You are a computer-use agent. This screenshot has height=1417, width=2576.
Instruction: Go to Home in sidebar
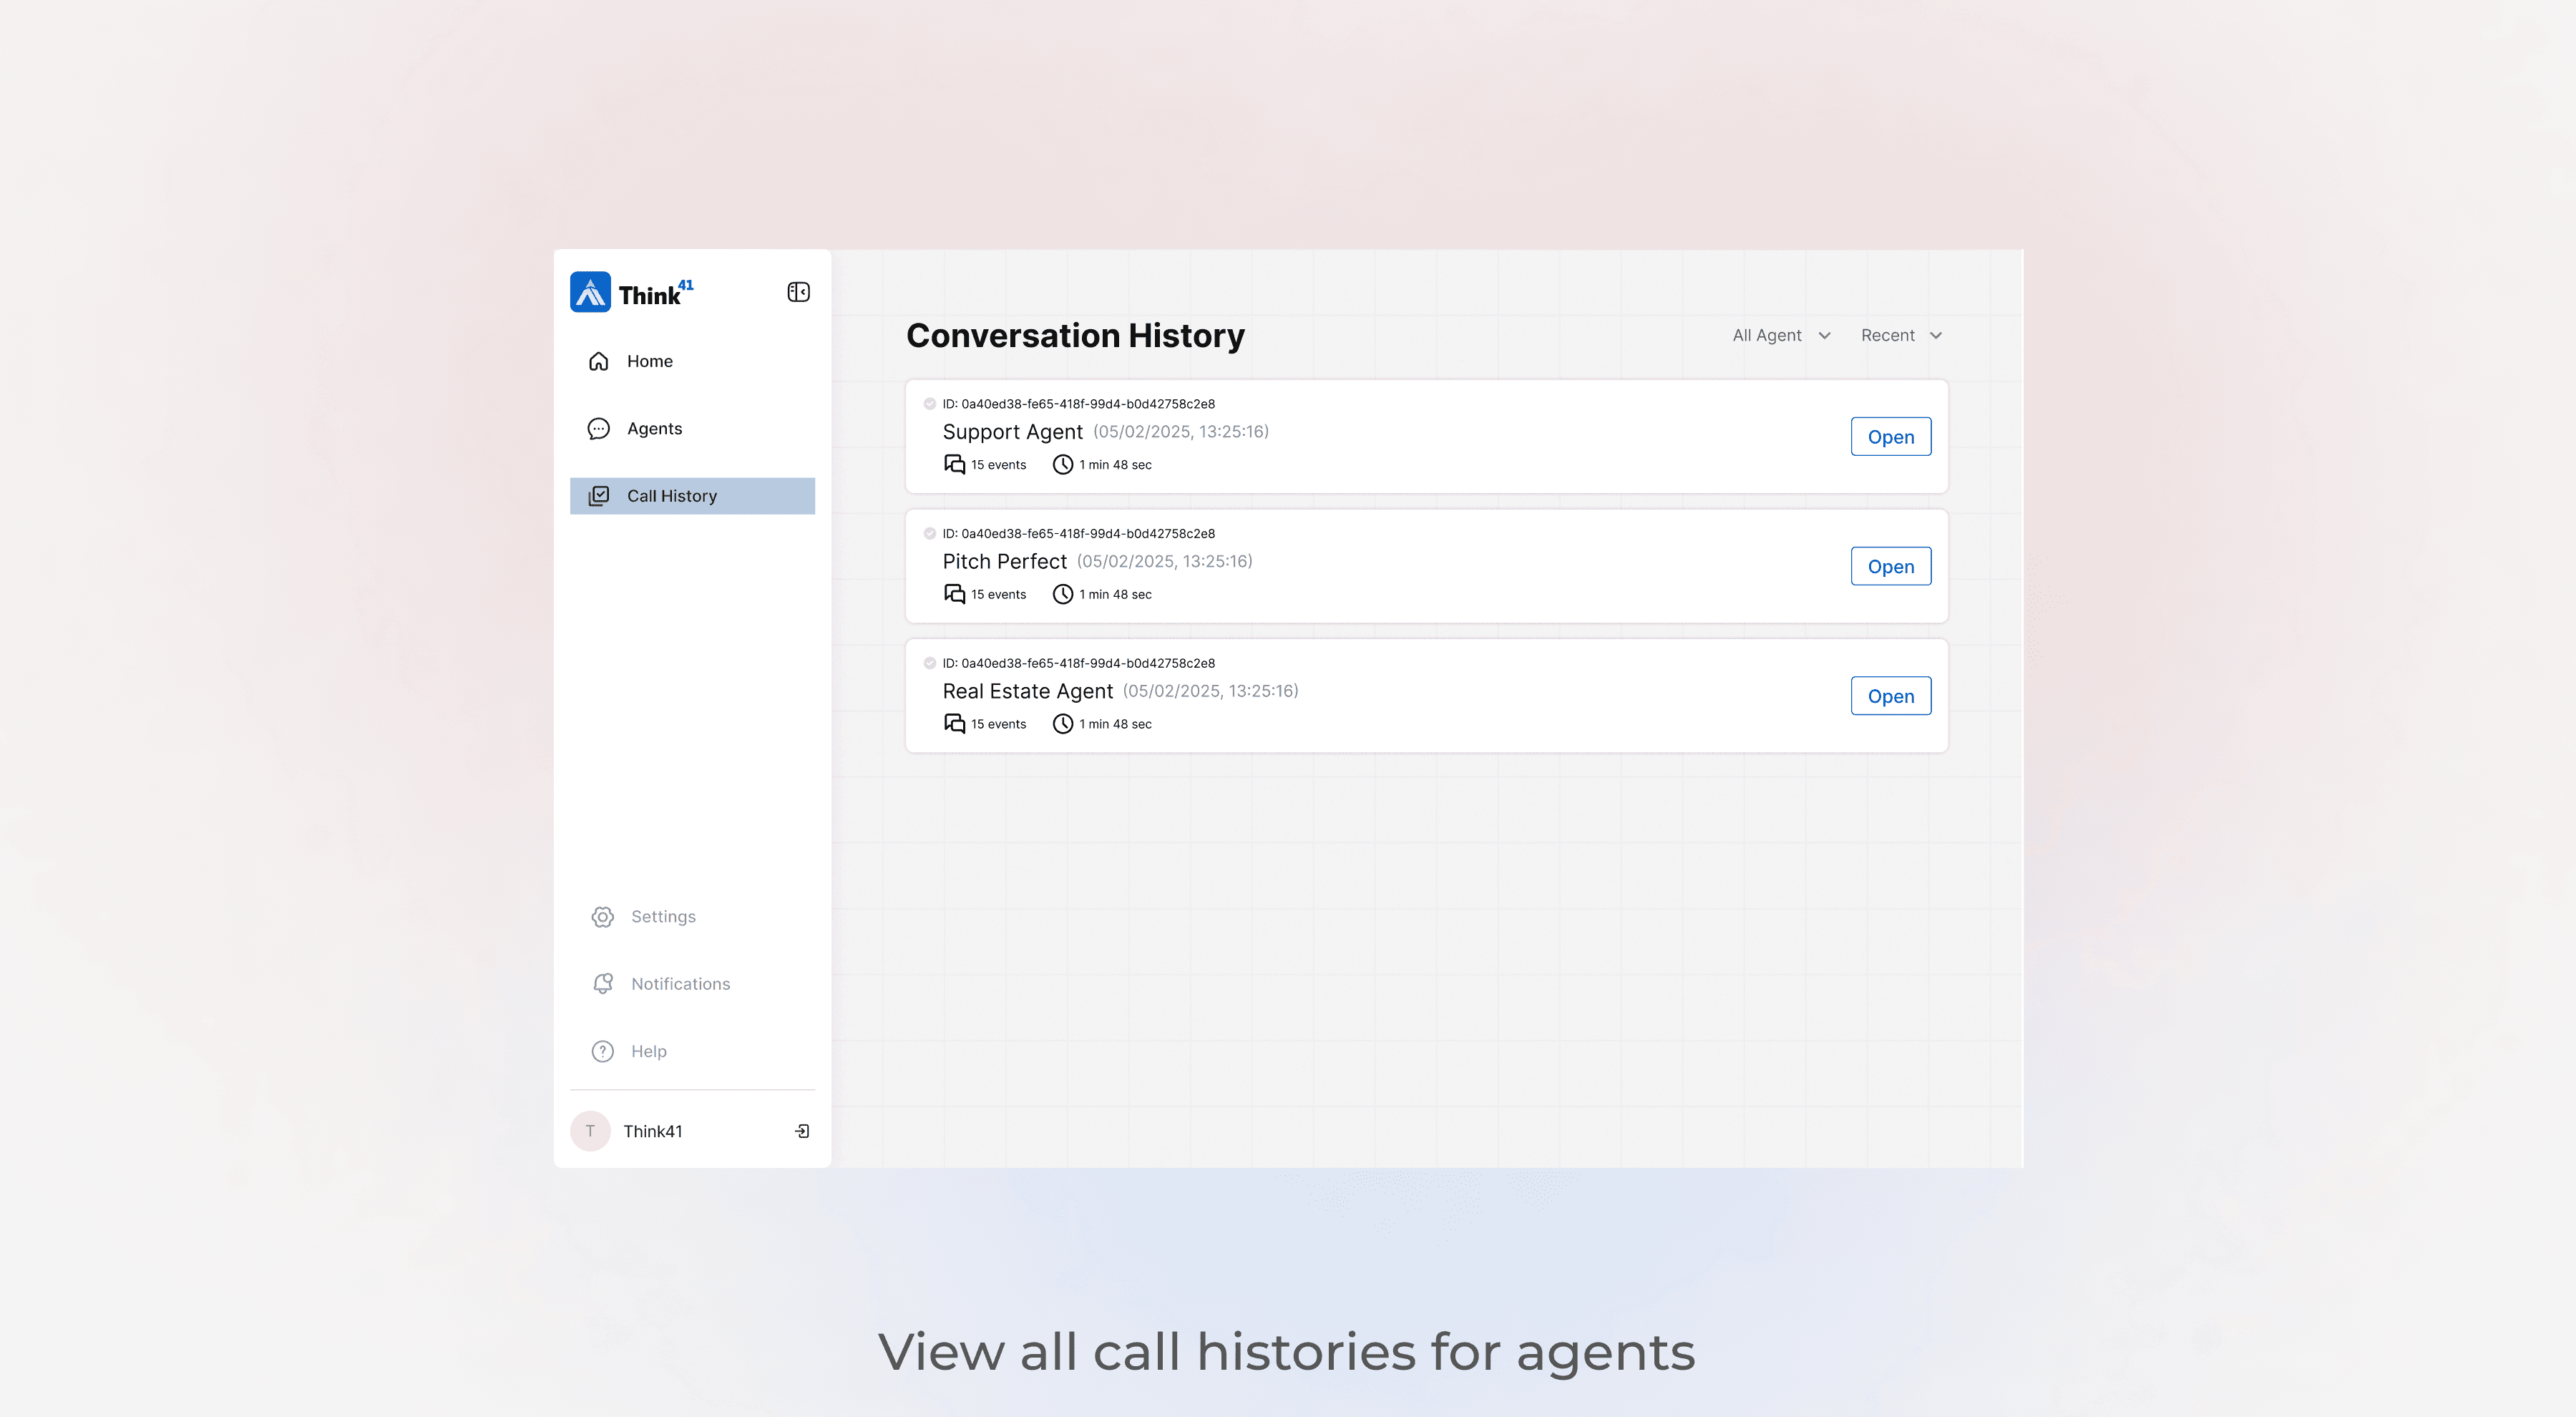[649, 361]
